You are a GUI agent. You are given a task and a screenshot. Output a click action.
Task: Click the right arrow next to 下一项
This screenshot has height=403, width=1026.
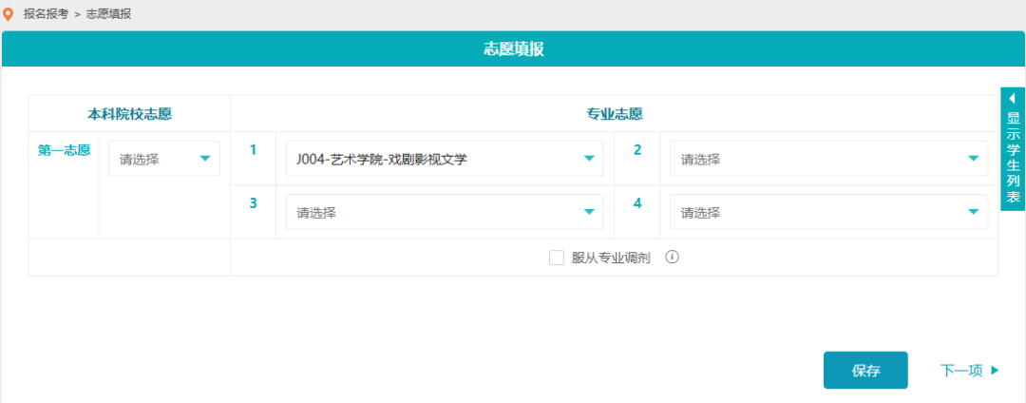(x=995, y=371)
